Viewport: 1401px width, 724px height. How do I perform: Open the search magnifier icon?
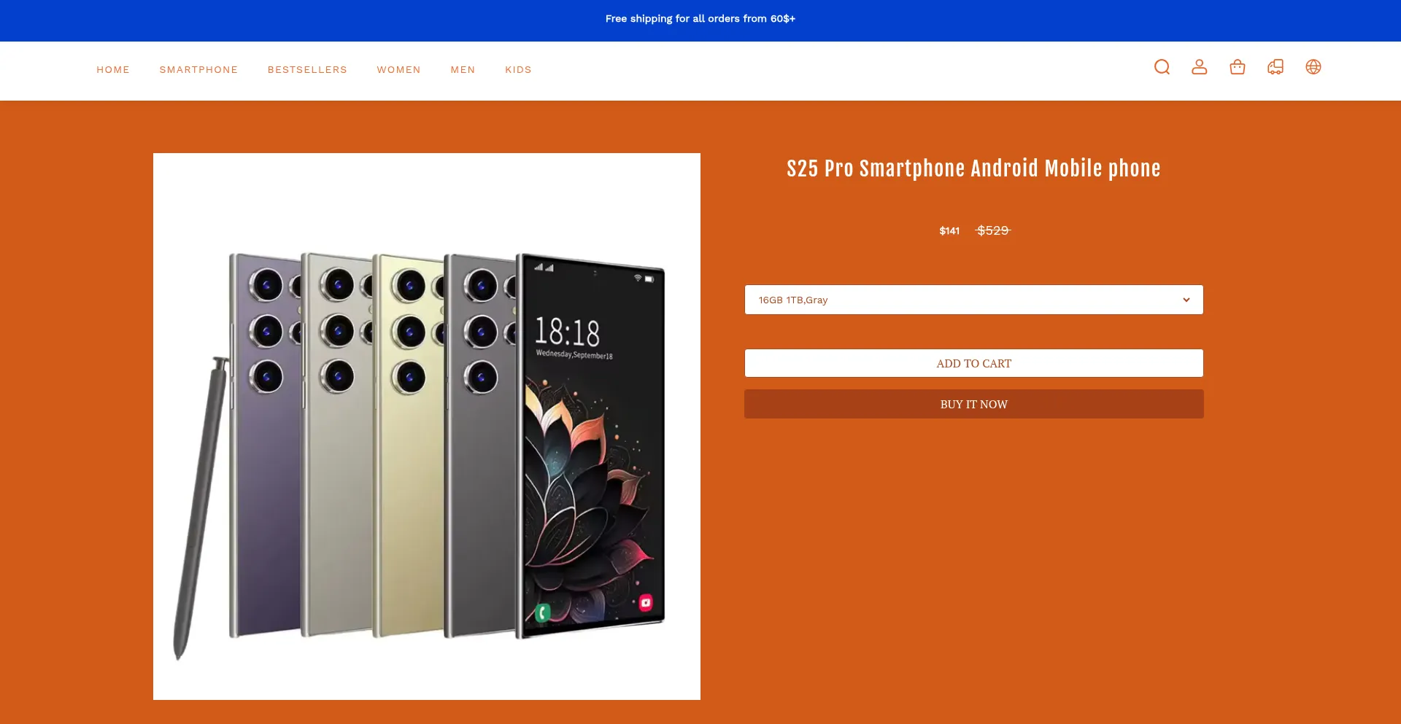click(x=1162, y=67)
